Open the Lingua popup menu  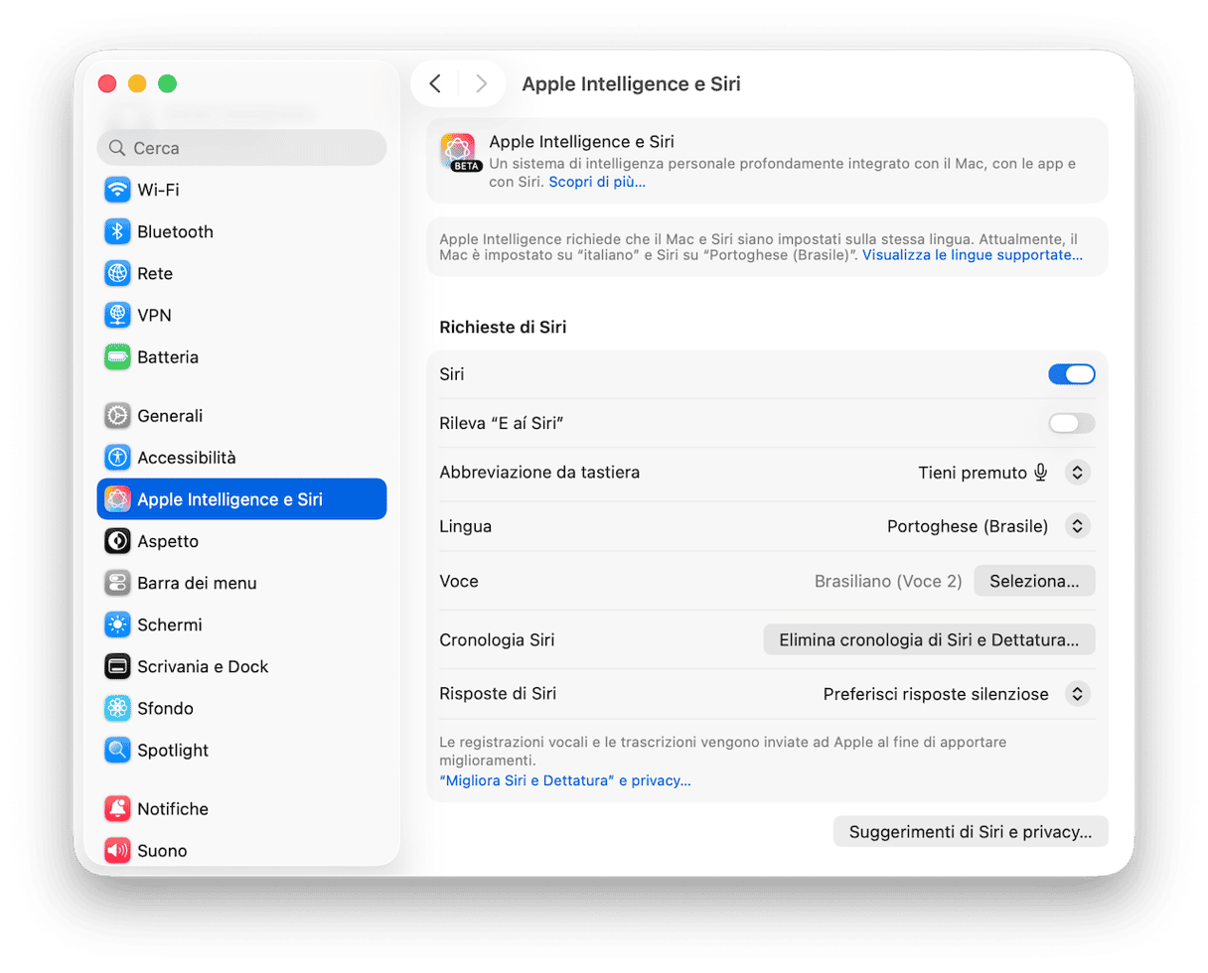click(1077, 526)
